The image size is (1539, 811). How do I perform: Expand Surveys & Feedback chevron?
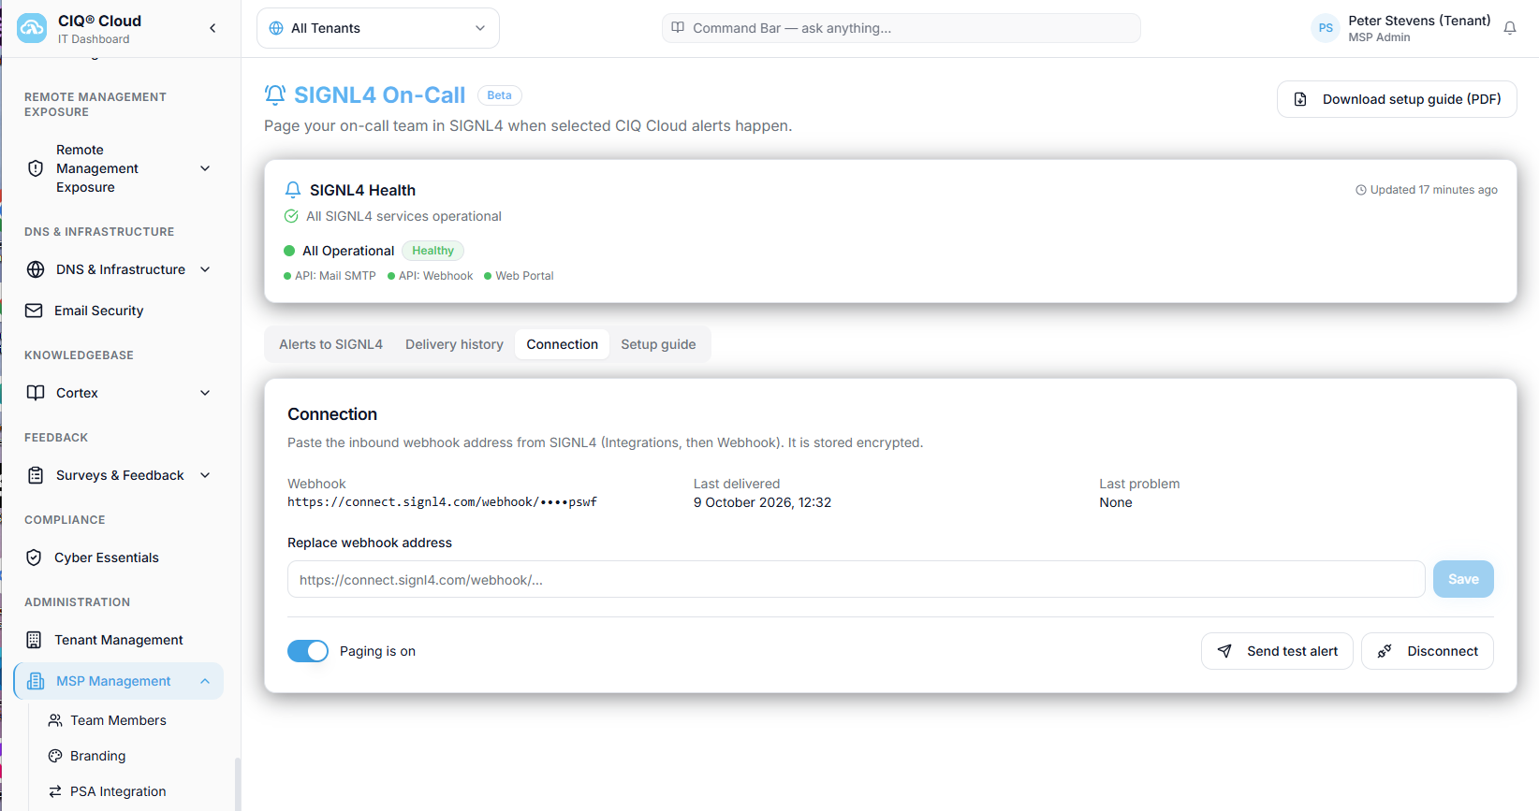click(205, 475)
